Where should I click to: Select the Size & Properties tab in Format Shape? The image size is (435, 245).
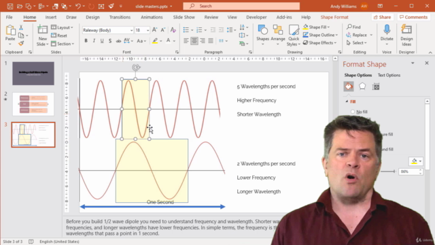376,86
